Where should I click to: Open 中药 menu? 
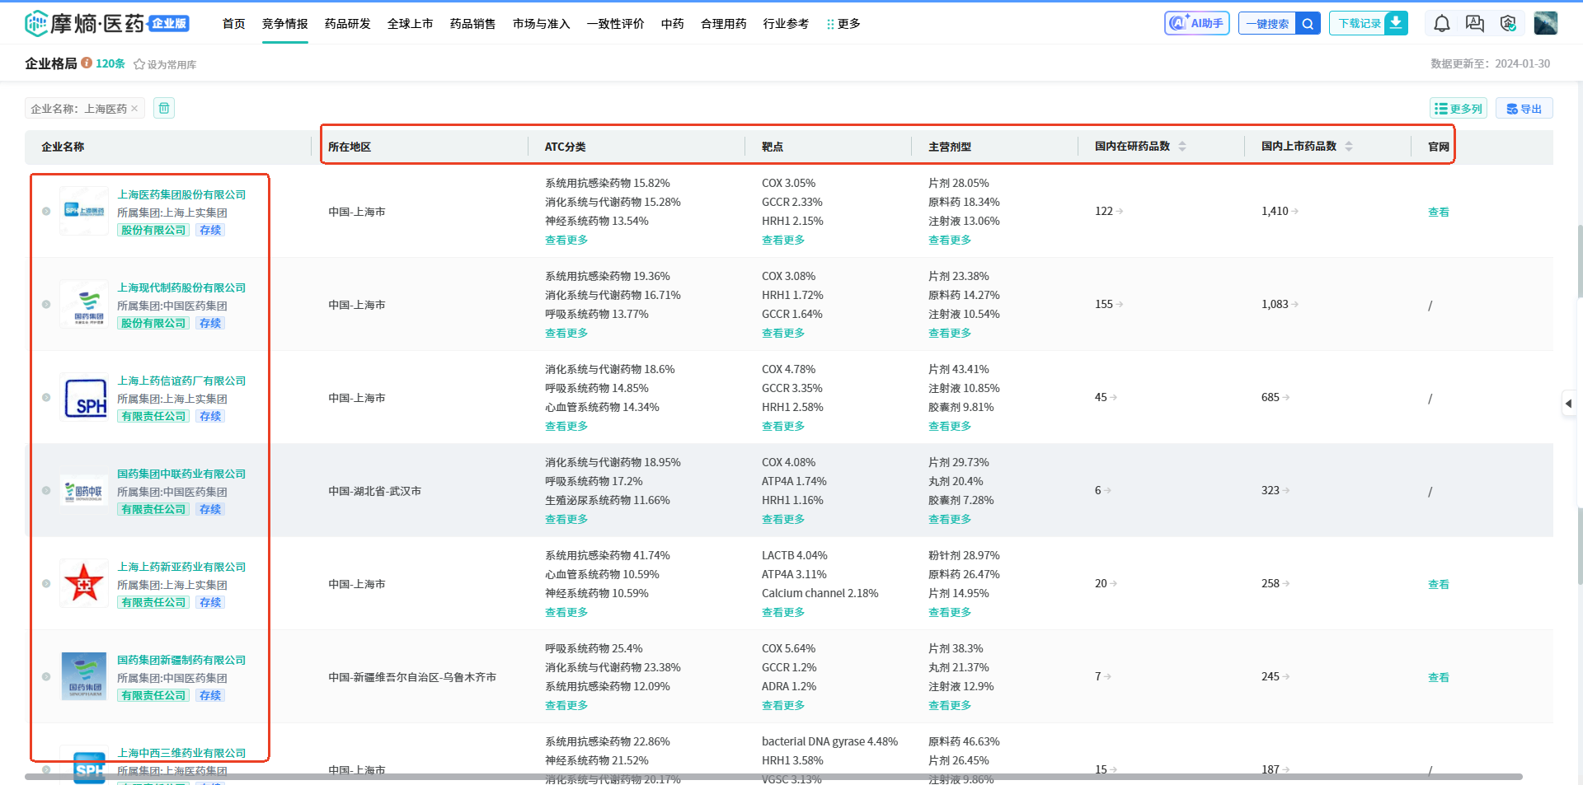673,23
